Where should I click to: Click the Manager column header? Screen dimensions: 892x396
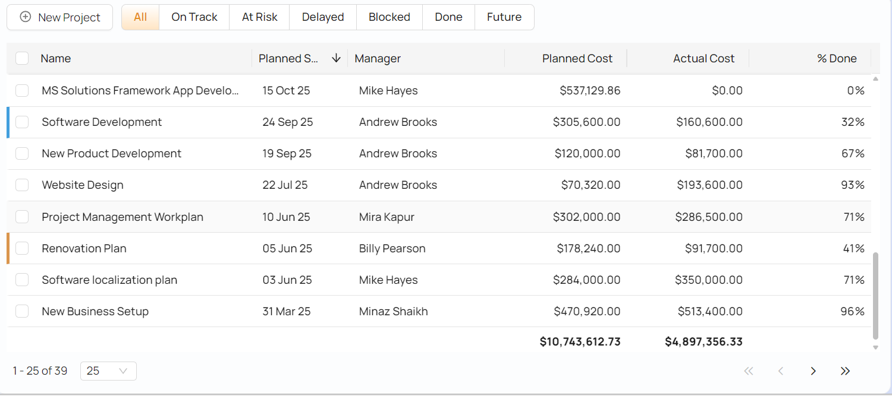pos(378,58)
